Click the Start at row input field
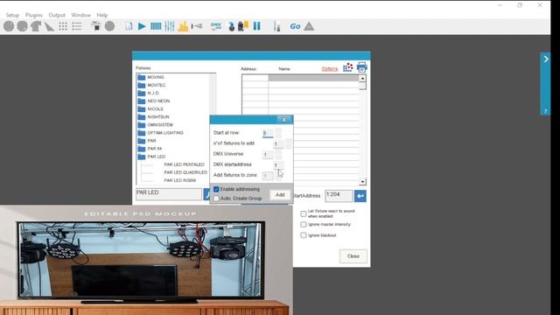The image size is (560, 315). pyautogui.click(x=268, y=133)
